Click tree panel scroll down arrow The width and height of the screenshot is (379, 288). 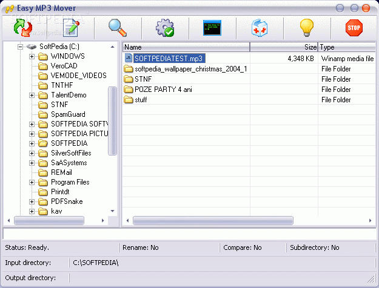point(112,211)
